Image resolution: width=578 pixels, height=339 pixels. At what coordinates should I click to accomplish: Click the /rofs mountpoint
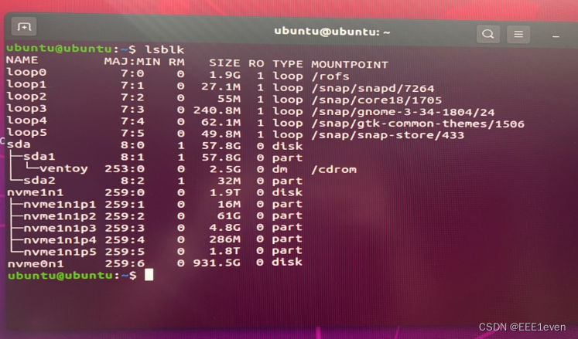[330, 76]
